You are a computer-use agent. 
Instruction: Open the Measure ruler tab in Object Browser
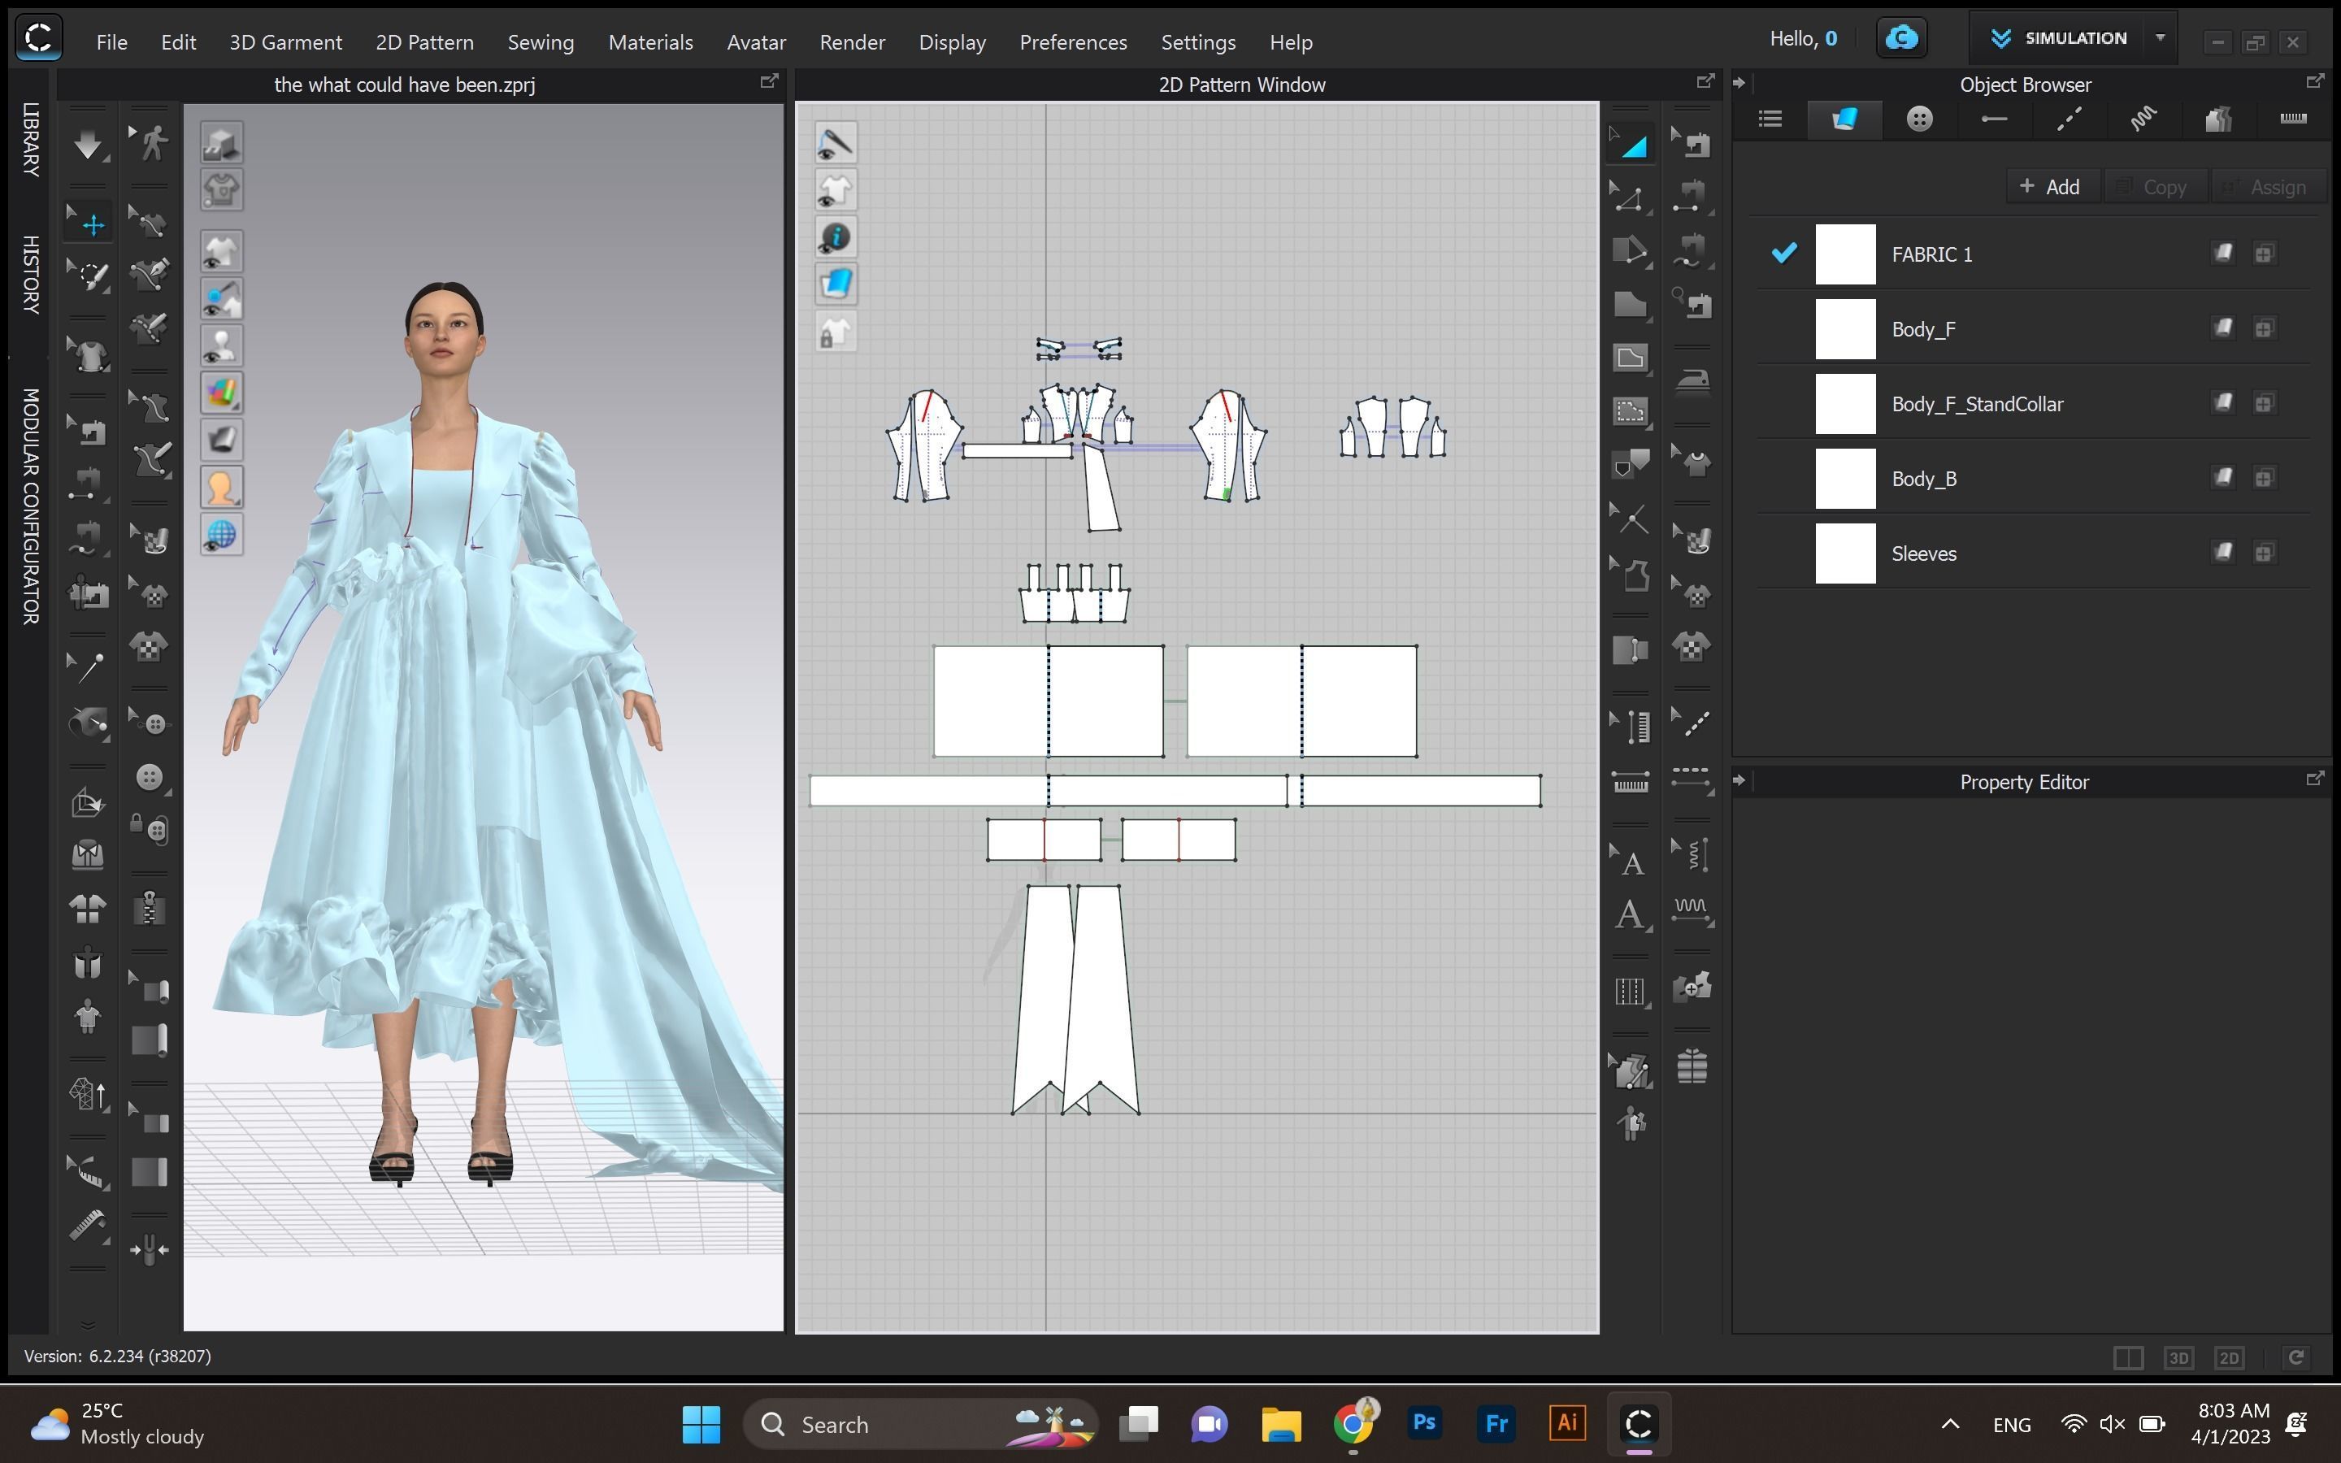(2292, 119)
